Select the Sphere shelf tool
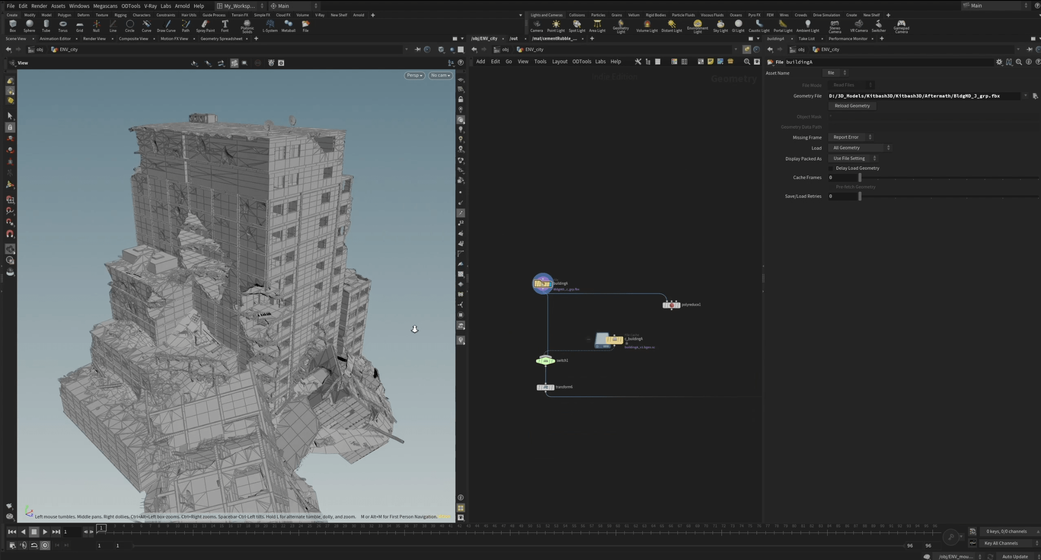 29,26
